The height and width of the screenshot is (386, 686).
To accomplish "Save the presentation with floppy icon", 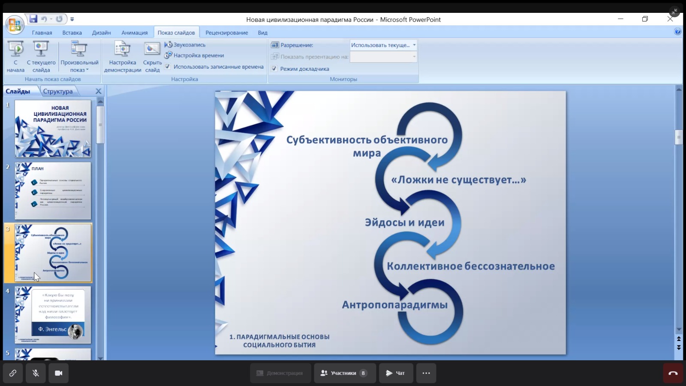I will 33,19.
